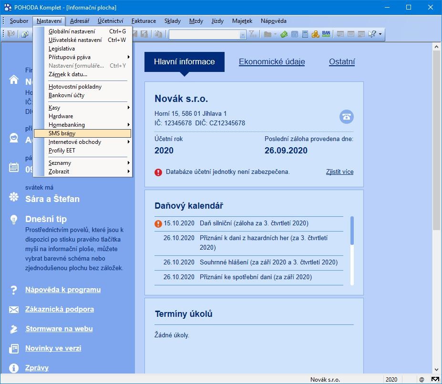Open the dropdown arrow next to the folder icon

[275, 34]
